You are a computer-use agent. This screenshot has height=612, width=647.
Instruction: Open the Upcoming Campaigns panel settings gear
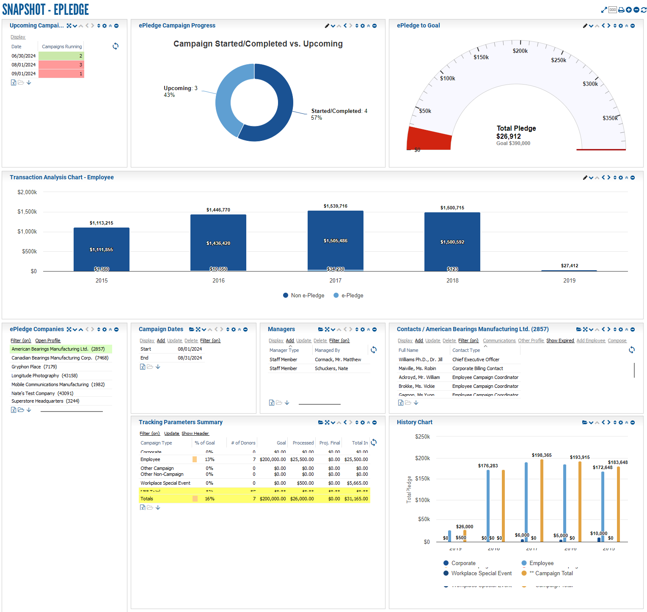click(x=105, y=26)
